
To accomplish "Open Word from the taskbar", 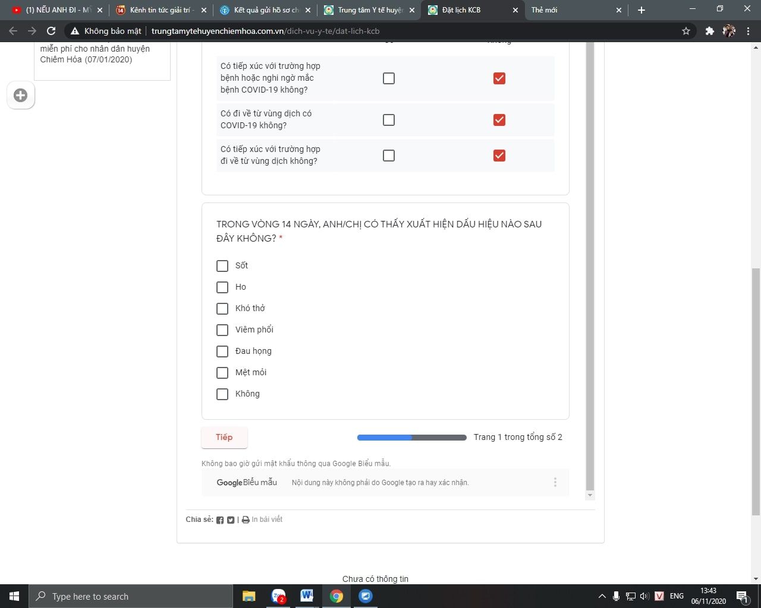I will click(307, 596).
